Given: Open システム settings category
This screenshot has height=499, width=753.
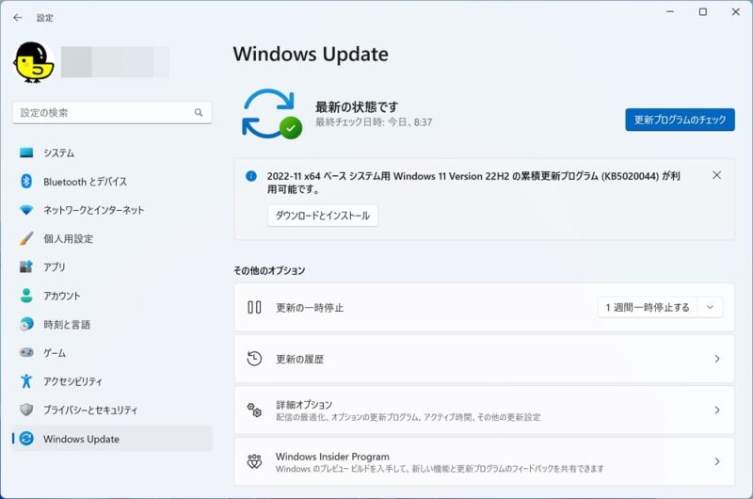Looking at the screenshot, I should click(x=112, y=153).
